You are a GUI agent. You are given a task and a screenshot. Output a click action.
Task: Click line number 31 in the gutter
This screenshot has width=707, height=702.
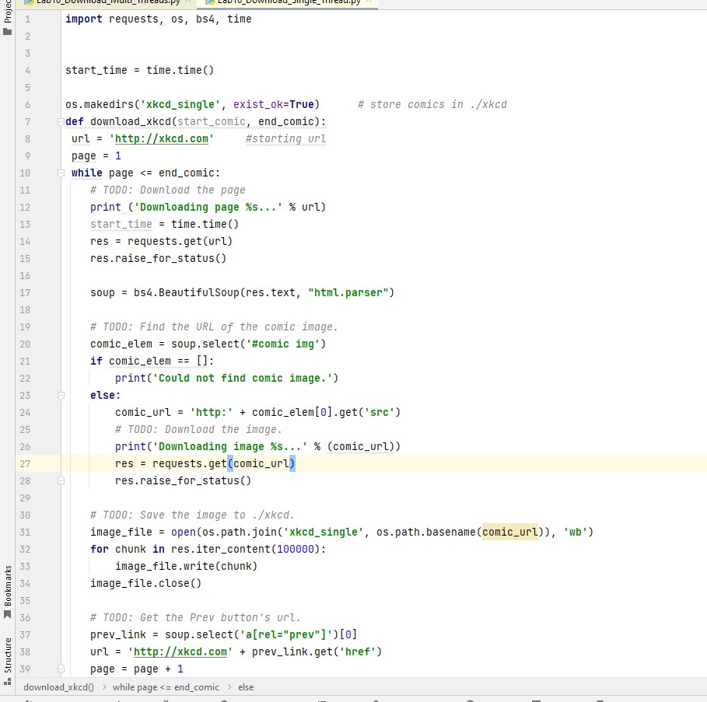point(25,532)
